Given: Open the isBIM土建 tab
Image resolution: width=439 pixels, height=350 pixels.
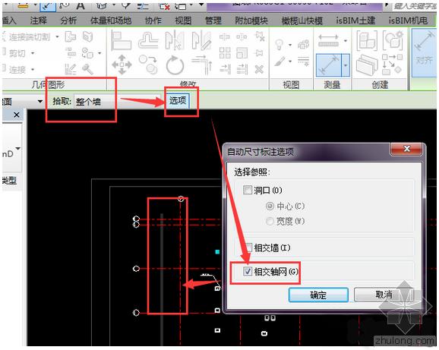Looking at the screenshot, I should coord(355,20).
